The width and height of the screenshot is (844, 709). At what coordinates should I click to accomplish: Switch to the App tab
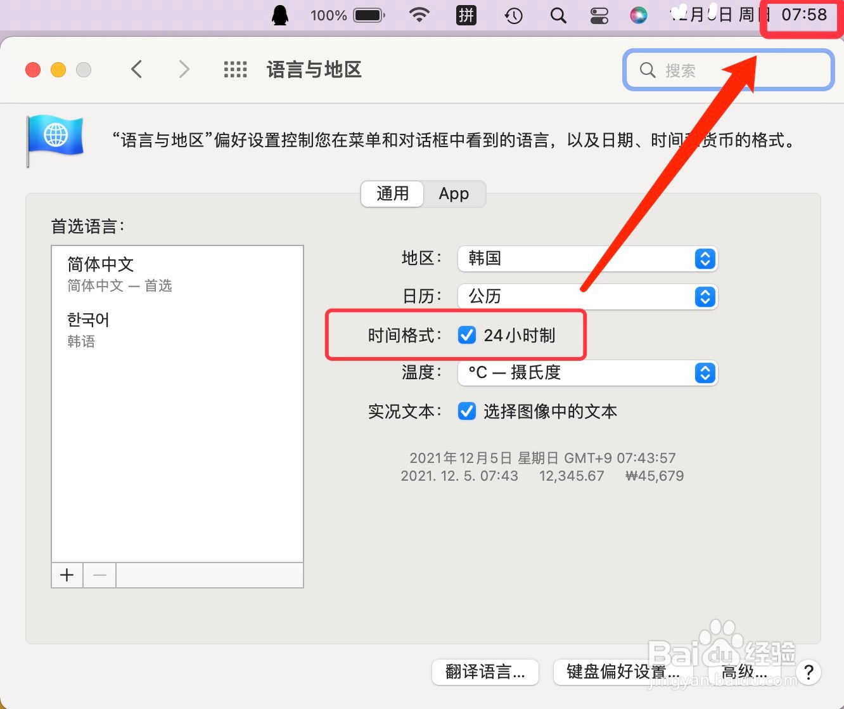[x=454, y=194]
